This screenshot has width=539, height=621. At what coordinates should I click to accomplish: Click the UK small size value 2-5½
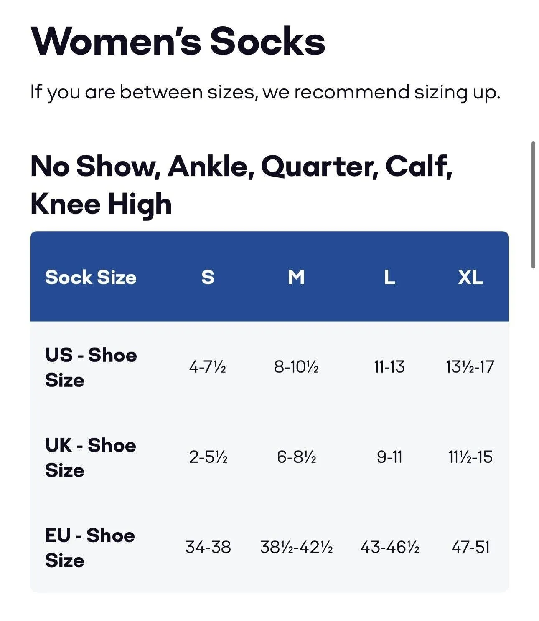click(208, 457)
